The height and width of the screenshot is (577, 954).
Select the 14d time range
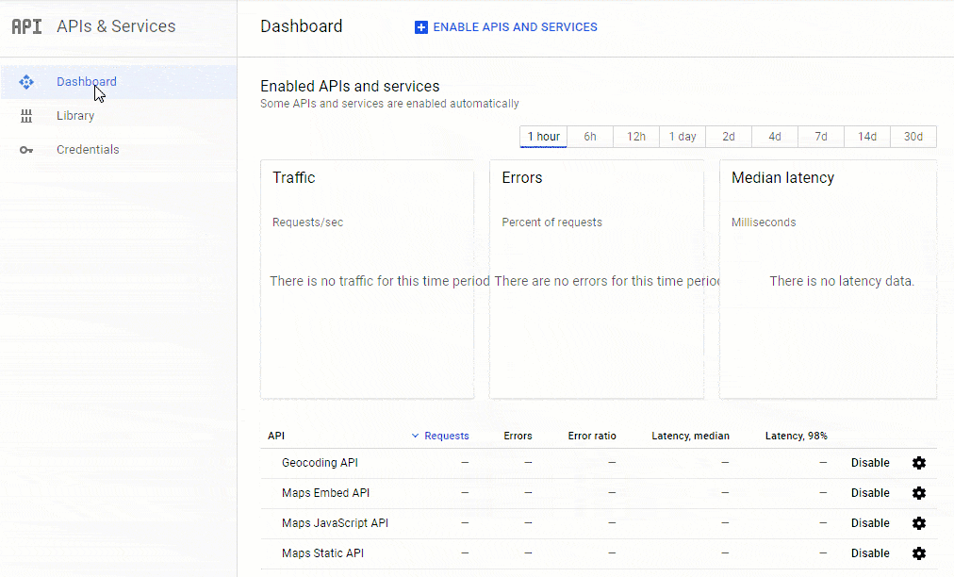(x=867, y=137)
